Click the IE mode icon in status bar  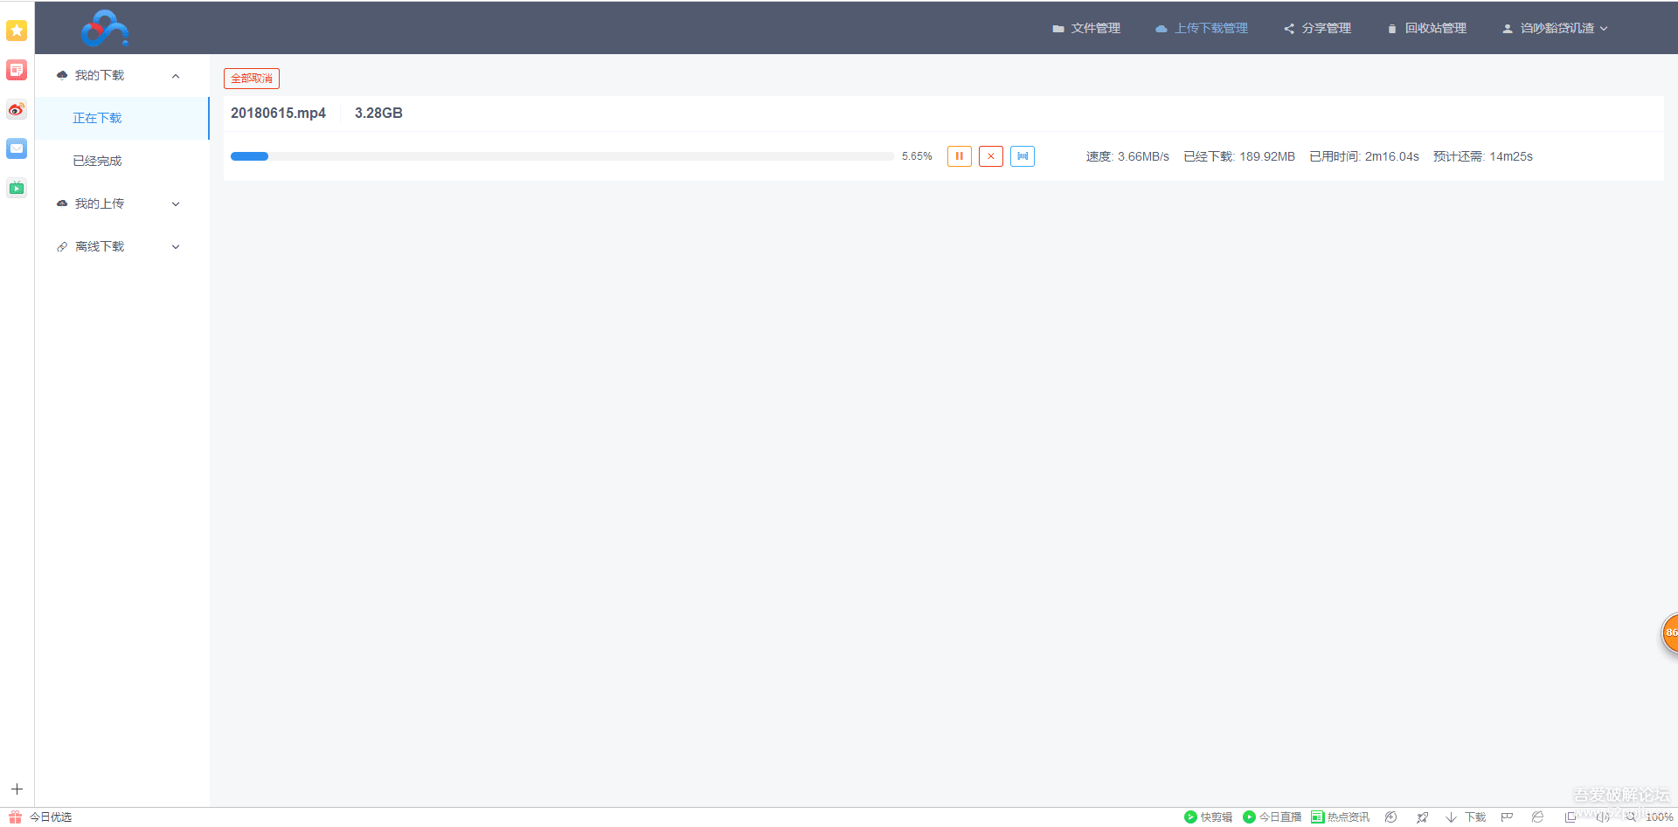click(1538, 817)
